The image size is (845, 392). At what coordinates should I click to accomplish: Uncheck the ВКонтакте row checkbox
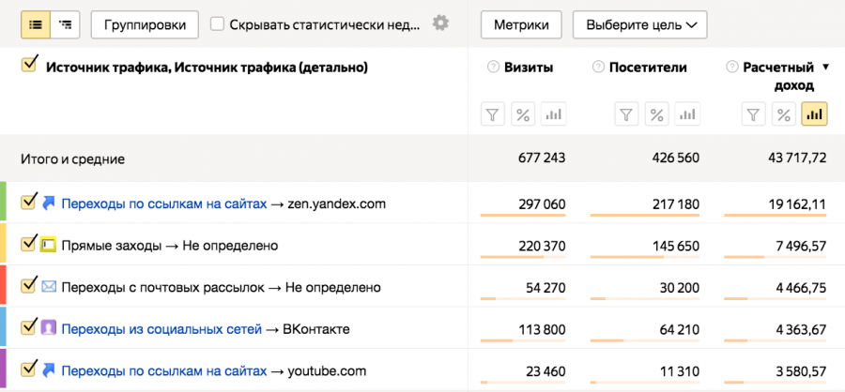tap(28, 327)
